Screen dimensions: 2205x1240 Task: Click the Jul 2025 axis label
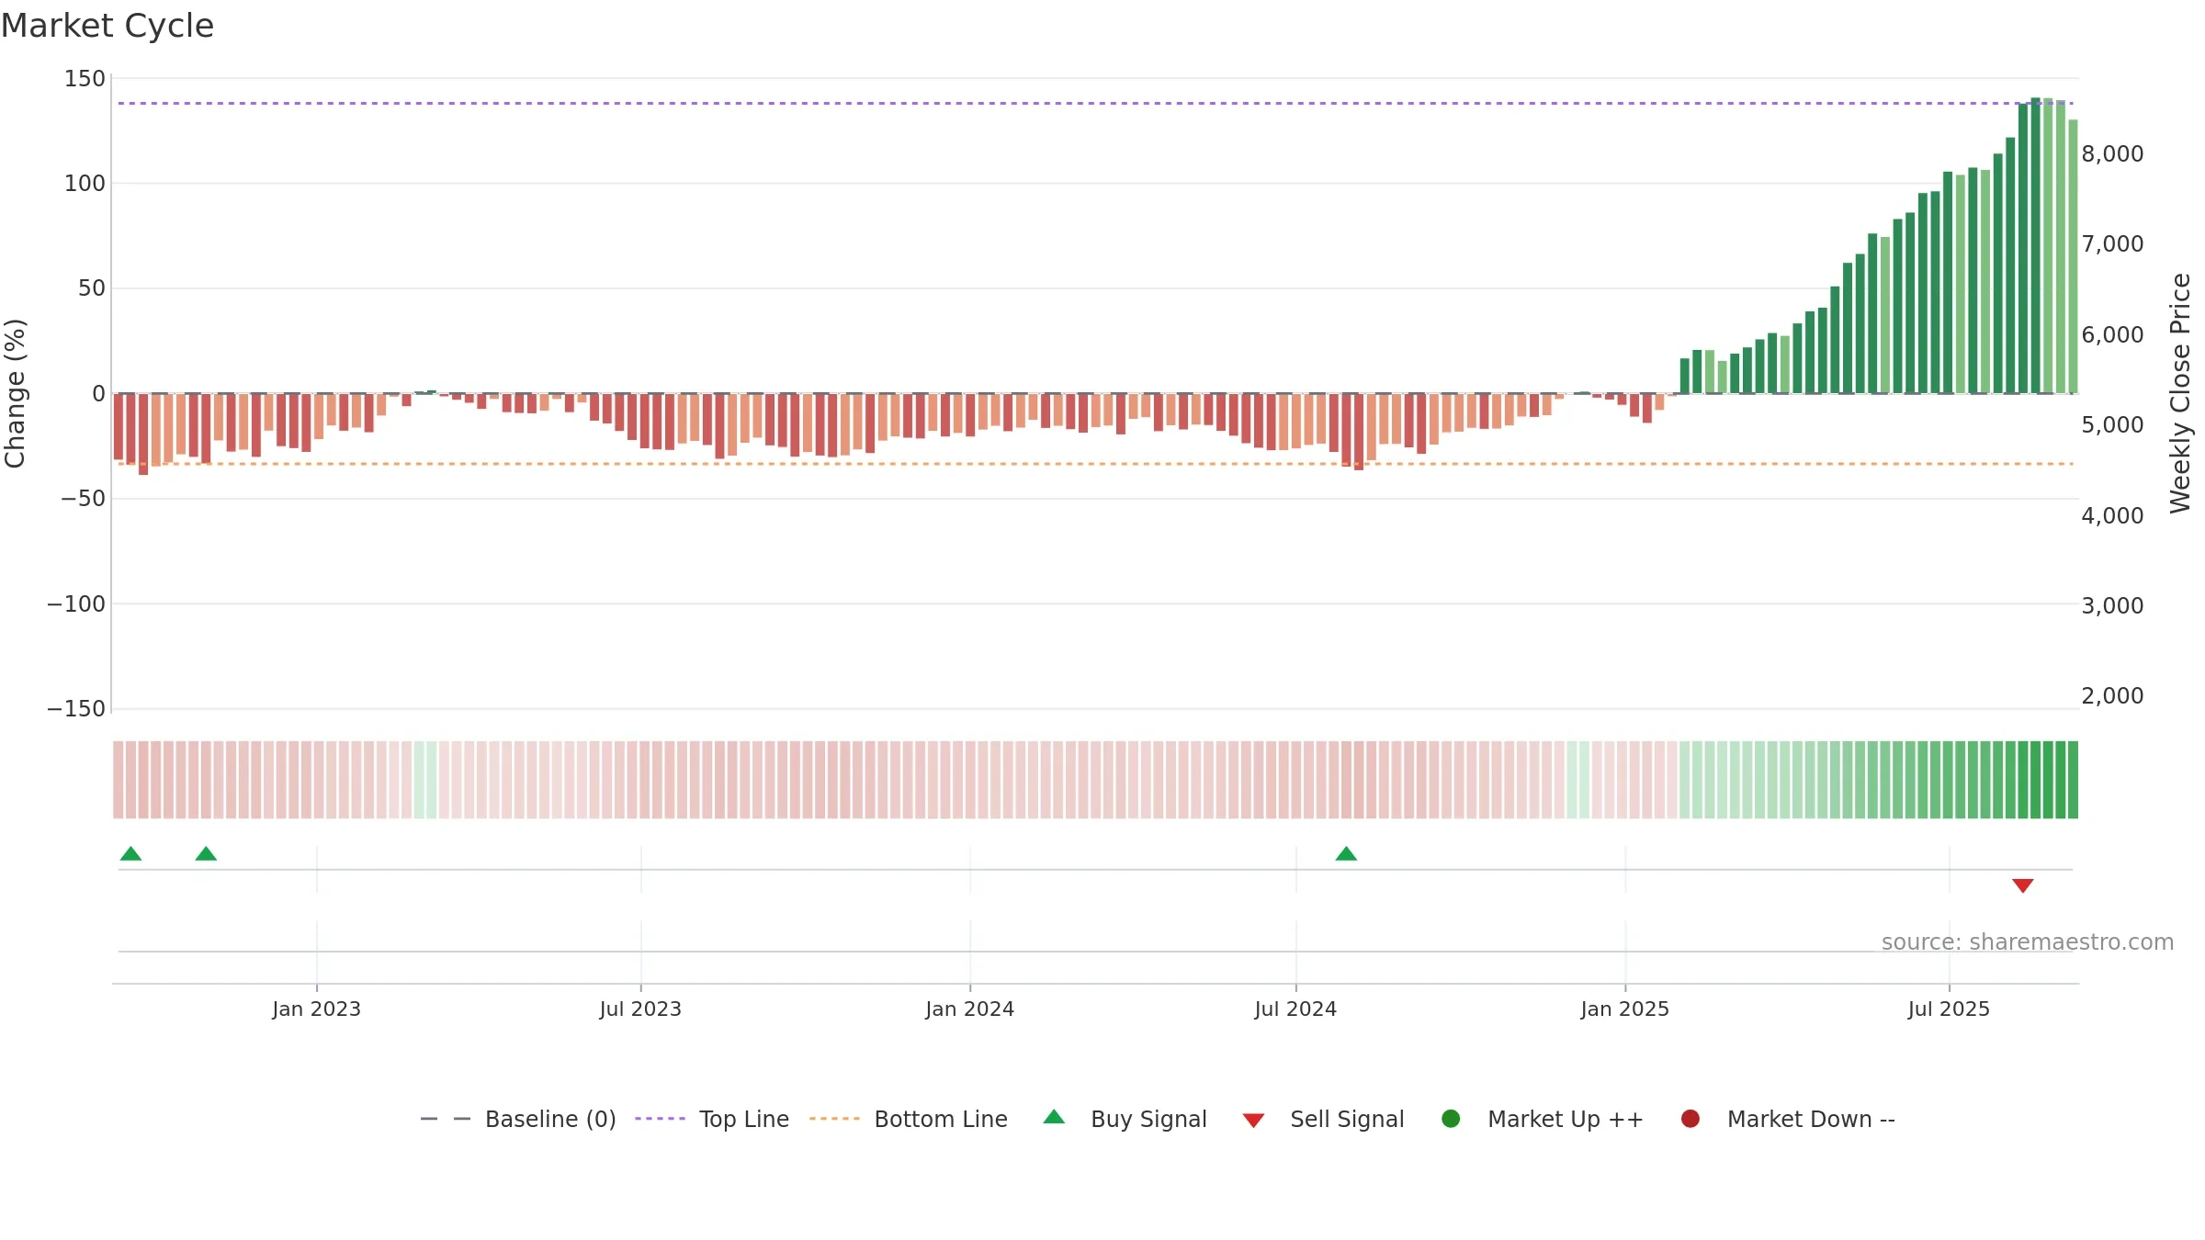pos(1949,1009)
